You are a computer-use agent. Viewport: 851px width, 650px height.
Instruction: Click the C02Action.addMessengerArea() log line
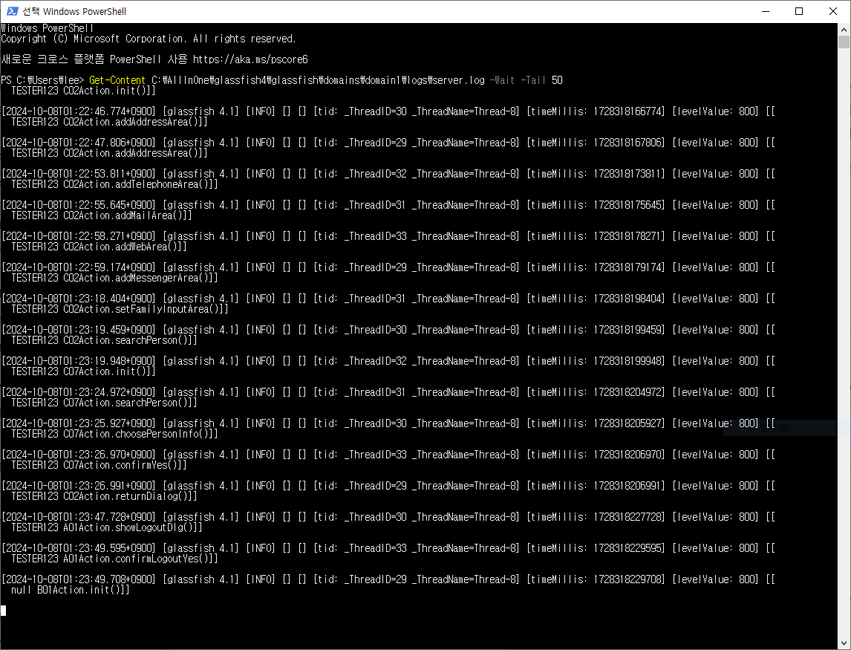coord(114,278)
